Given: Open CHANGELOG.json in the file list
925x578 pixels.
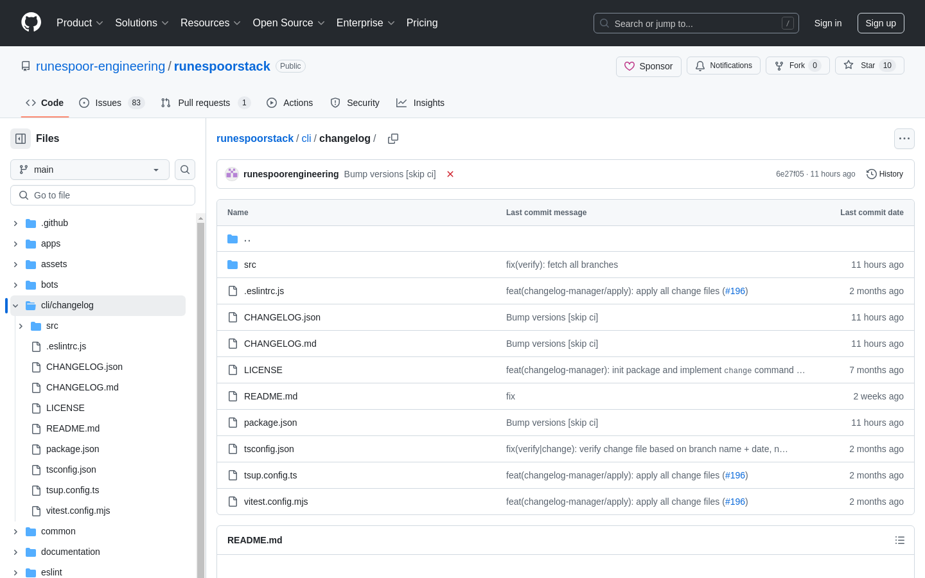Looking at the screenshot, I should pos(282,317).
